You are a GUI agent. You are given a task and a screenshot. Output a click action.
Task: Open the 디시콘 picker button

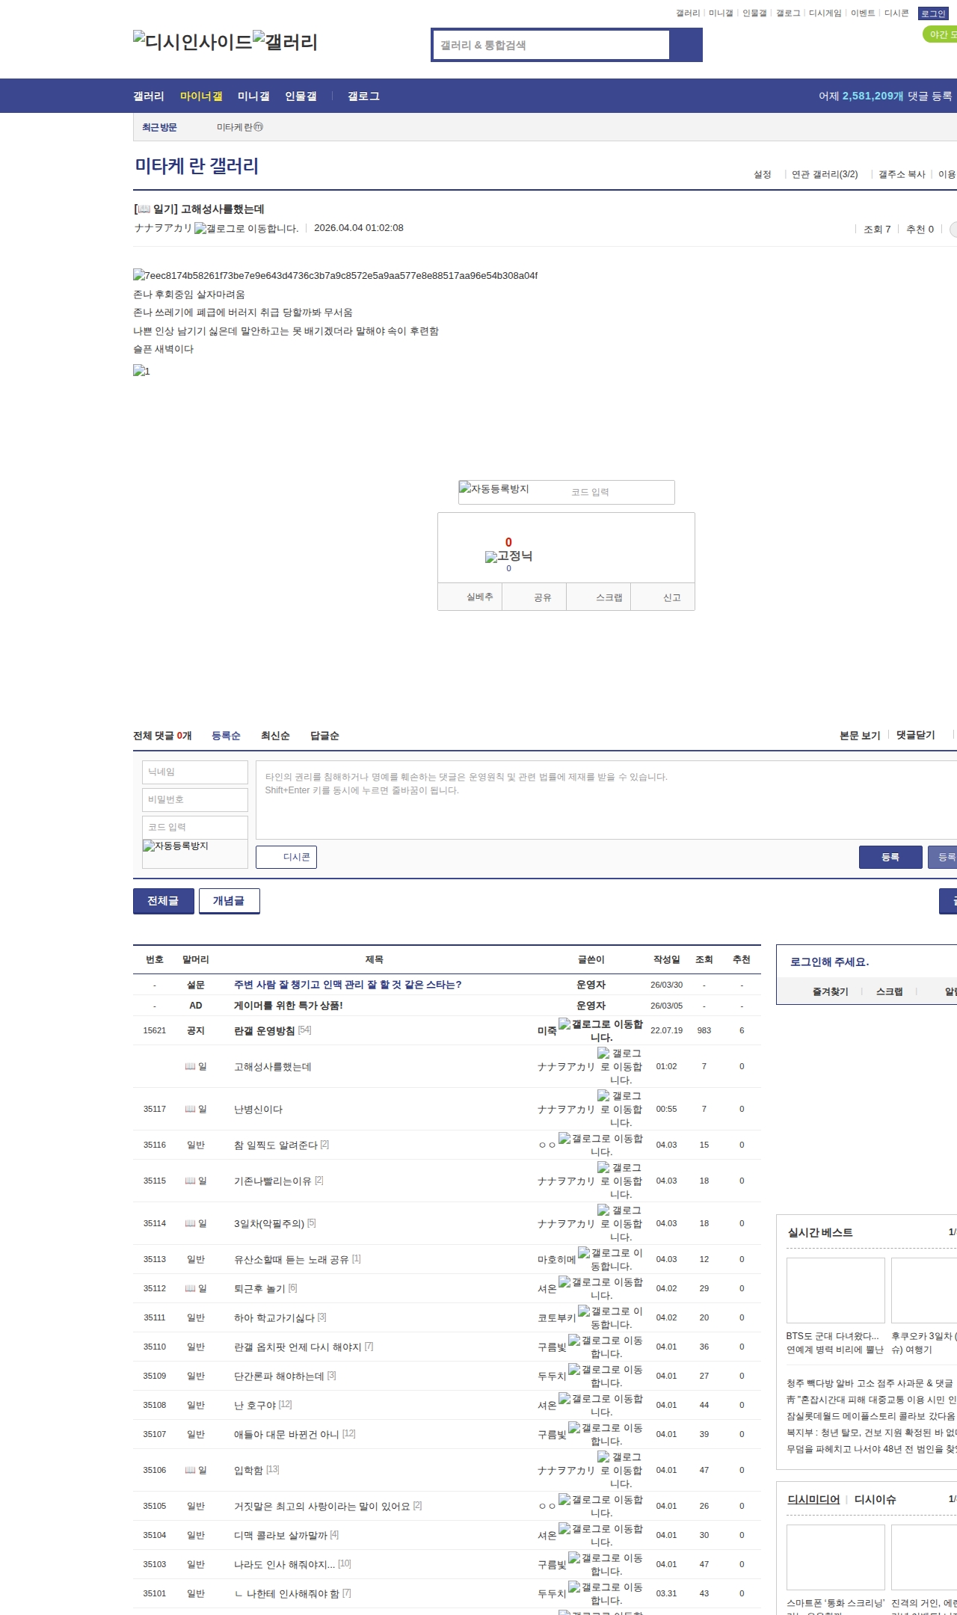(286, 857)
